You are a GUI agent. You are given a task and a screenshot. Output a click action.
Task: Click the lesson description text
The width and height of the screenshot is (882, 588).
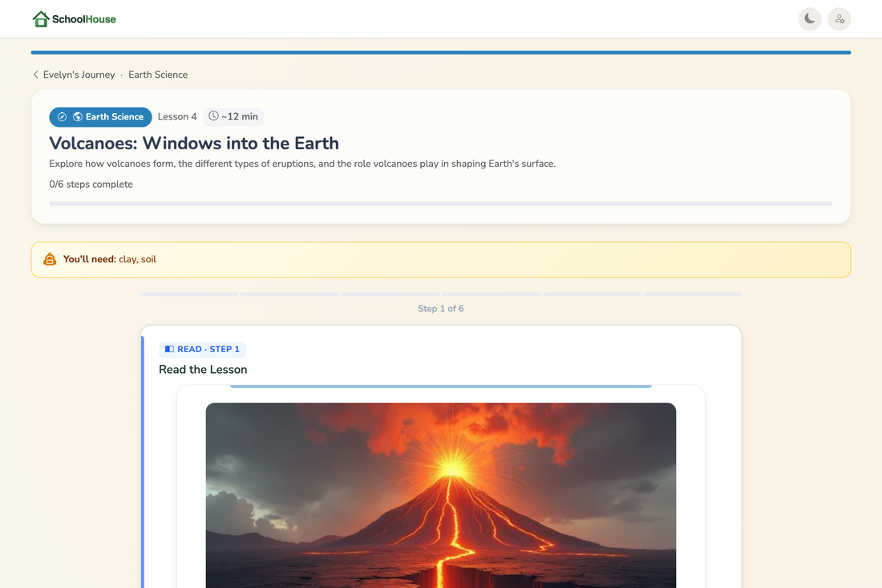point(302,164)
